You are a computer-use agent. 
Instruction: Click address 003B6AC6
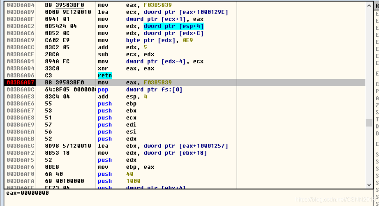[20, 33]
